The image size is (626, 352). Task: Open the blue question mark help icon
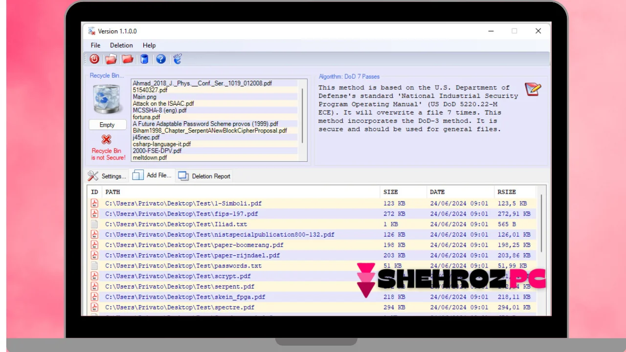(161, 59)
